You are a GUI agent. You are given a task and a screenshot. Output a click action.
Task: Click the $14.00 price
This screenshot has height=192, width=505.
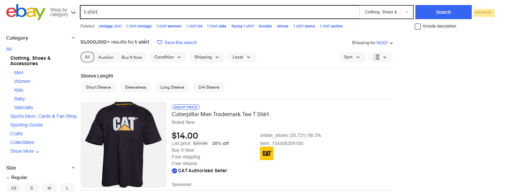pyautogui.click(x=185, y=136)
